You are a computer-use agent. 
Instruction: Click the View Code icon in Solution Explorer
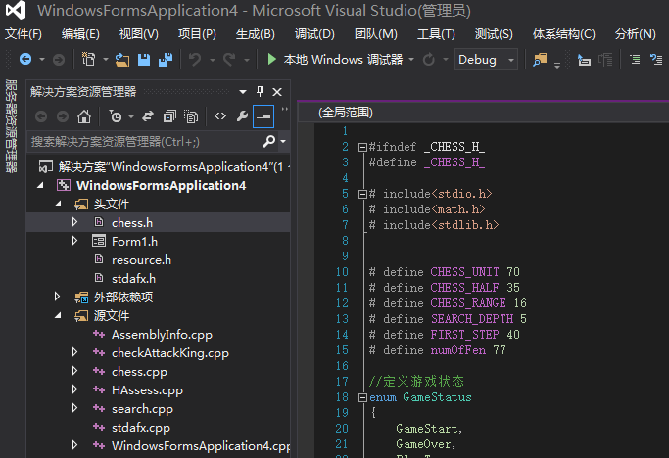tap(220, 116)
